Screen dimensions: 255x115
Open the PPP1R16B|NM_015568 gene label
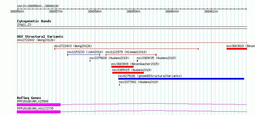coord(33,101)
